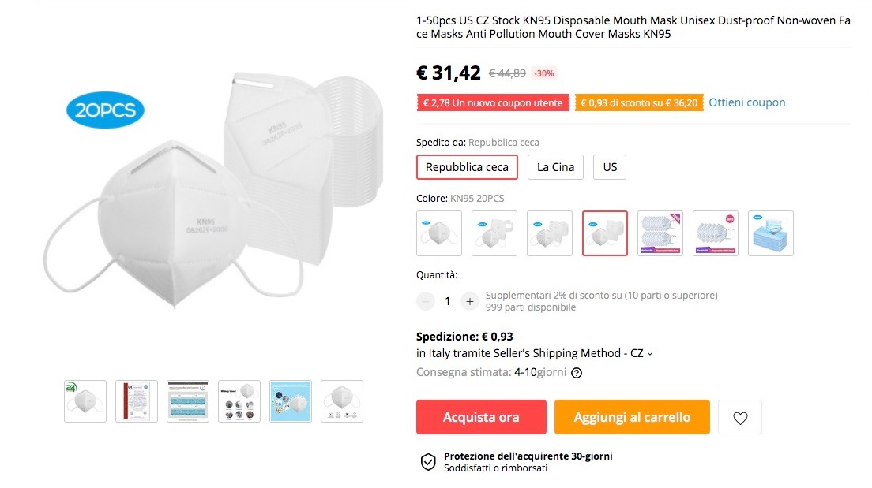
Task: Click the quantity input field
Action: pyautogui.click(x=447, y=301)
